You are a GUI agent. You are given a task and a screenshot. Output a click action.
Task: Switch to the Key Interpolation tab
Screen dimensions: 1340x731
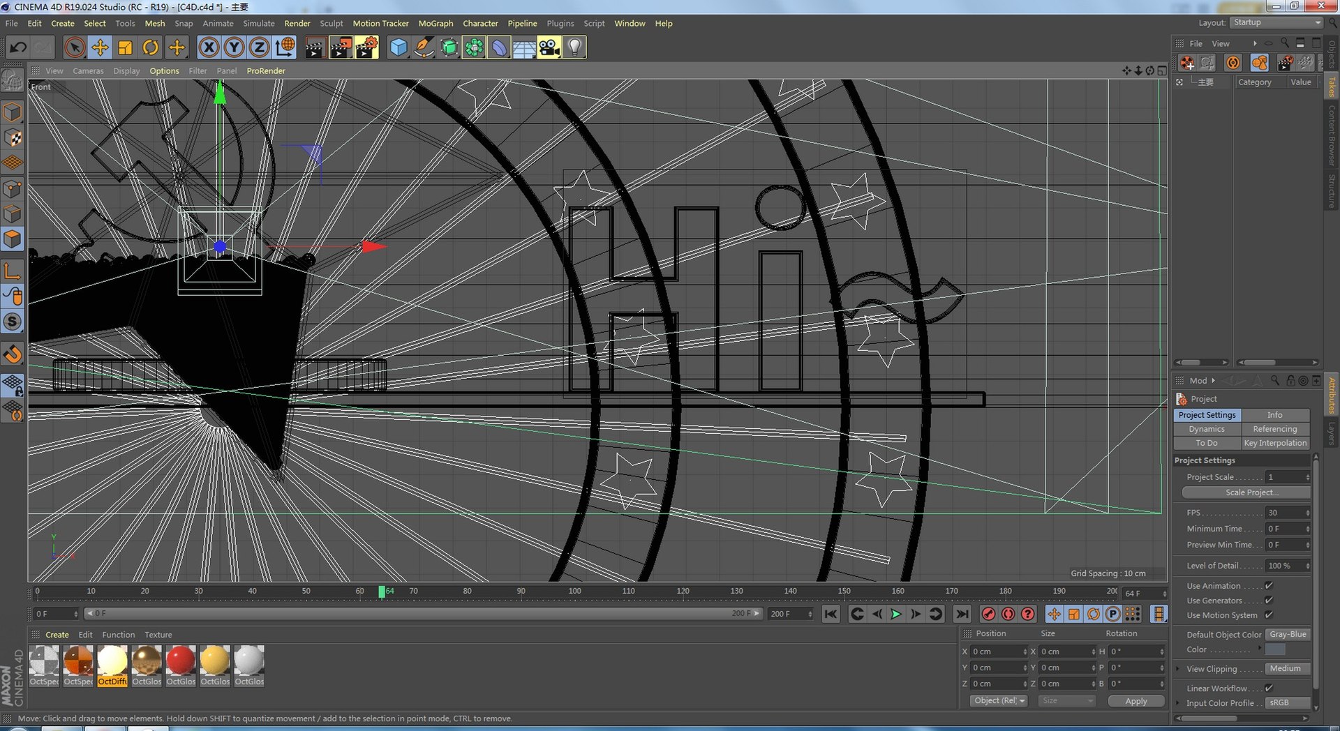coord(1275,443)
